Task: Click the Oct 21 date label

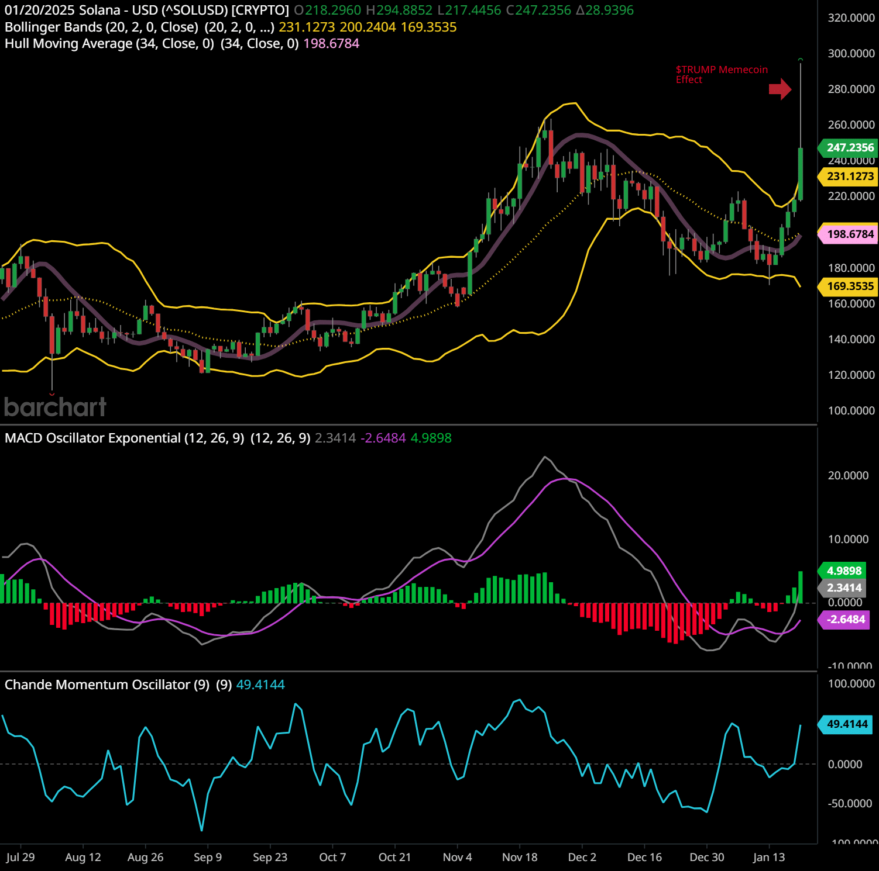Action: point(395,857)
